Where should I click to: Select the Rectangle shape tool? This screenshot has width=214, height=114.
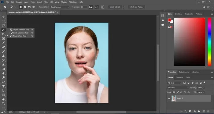[3, 95]
